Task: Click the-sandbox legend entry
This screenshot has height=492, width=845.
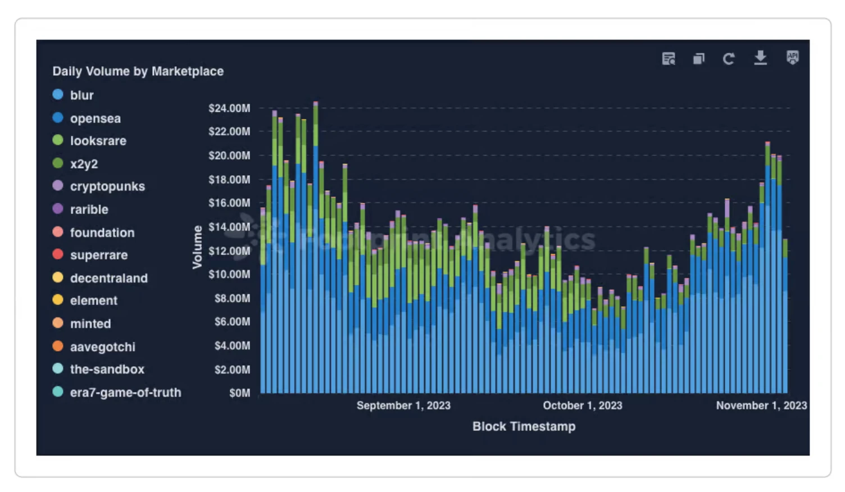Action: 107,369
